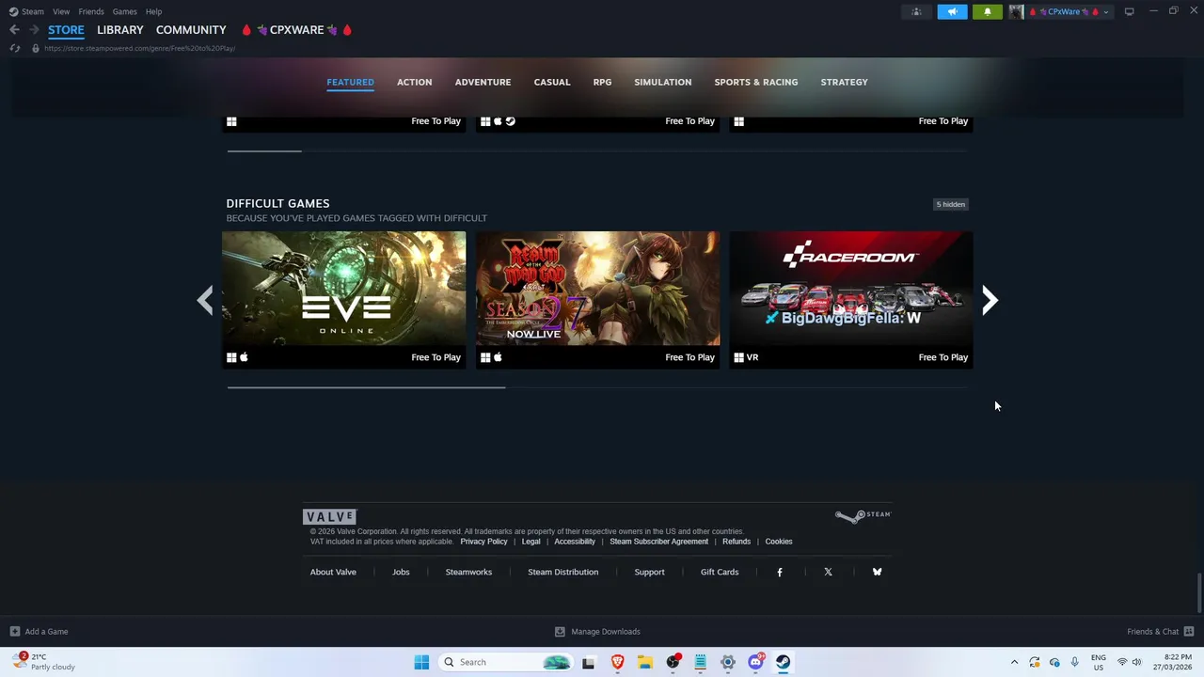Open OBS Studio from the taskbar
The height and width of the screenshot is (677, 1204).
[673, 662]
